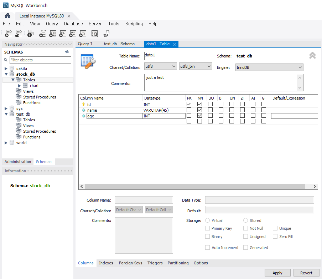Screen dimensions: 322x279
Task: Click the table editor wrench icon
Action: point(88,61)
